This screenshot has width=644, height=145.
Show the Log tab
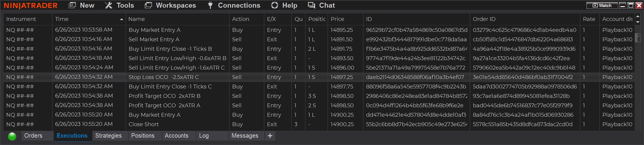click(204, 136)
